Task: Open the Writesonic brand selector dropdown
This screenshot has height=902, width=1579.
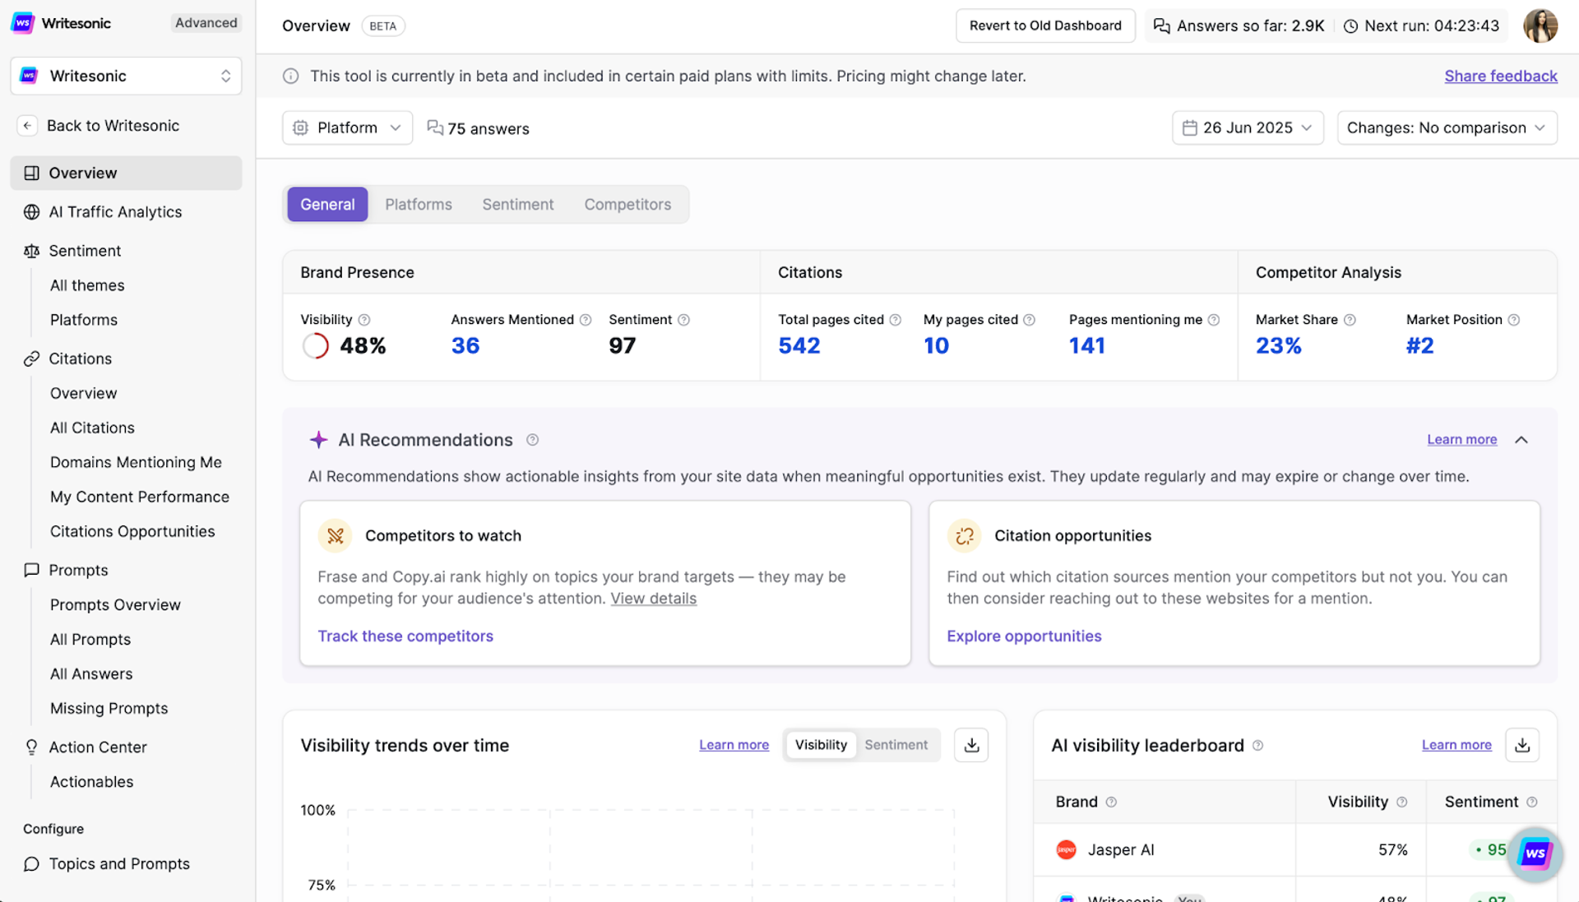Action: [x=126, y=76]
